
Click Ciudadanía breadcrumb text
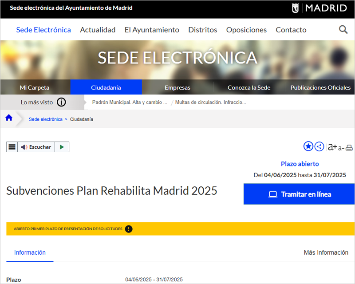pyautogui.click(x=82, y=119)
